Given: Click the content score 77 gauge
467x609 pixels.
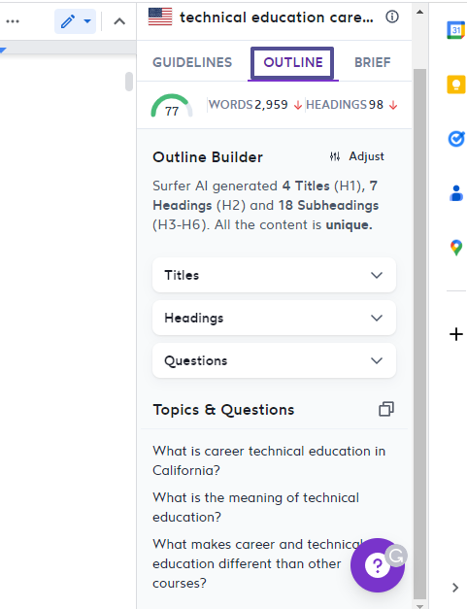Looking at the screenshot, I should pyautogui.click(x=172, y=106).
